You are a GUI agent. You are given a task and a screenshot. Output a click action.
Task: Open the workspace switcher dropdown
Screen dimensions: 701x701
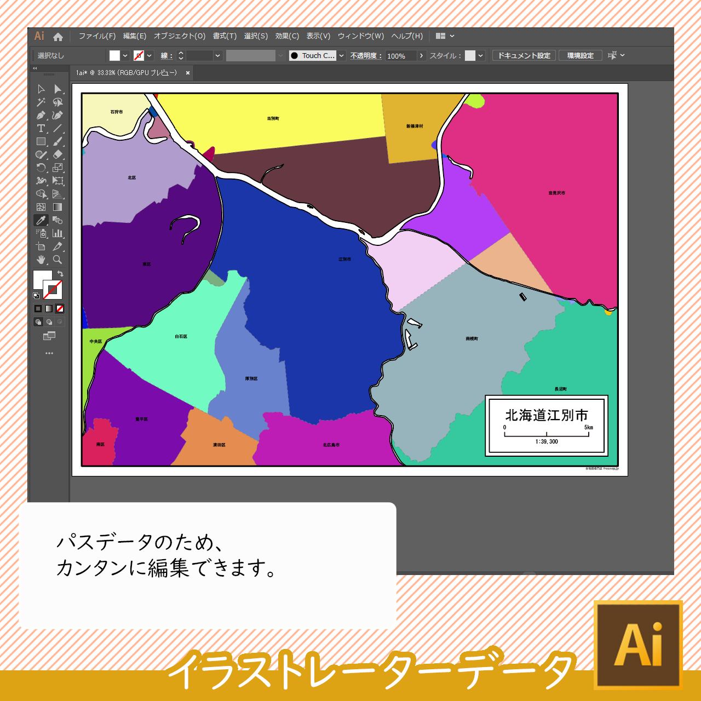tap(445, 36)
